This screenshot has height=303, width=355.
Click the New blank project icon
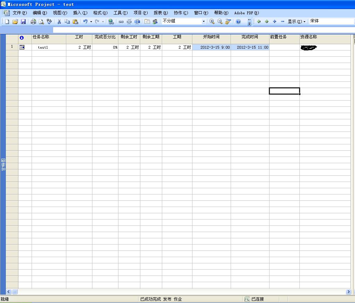point(7,22)
